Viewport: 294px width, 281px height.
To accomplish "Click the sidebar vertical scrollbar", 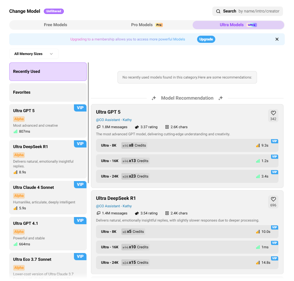I will coord(88,123).
